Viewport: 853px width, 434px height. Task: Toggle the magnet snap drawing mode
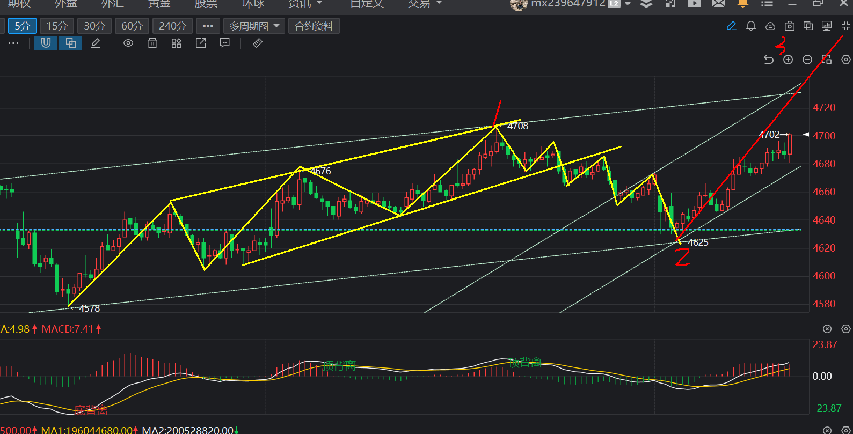(46, 43)
